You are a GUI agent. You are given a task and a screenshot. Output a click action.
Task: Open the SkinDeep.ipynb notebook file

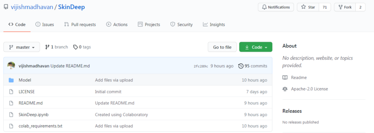coord(34,114)
